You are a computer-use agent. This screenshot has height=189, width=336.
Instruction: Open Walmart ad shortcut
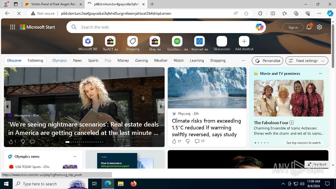199,44
